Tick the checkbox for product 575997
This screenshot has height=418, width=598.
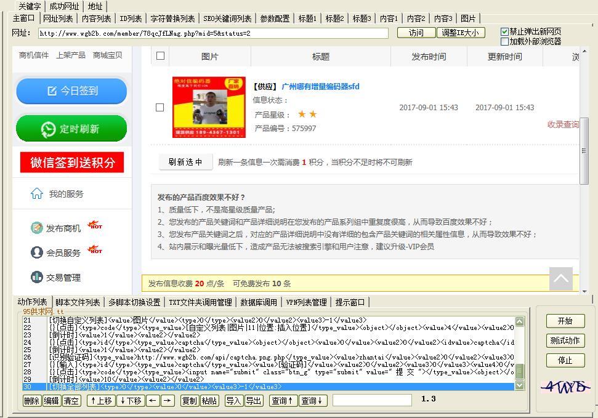160,108
